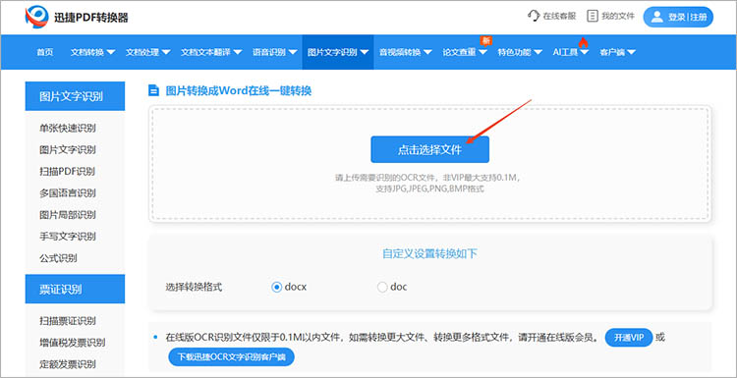The height and width of the screenshot is (378, 737).
Task: Click the document icon beside 图片转换成Word title
Action: click(x=153, y=90)
